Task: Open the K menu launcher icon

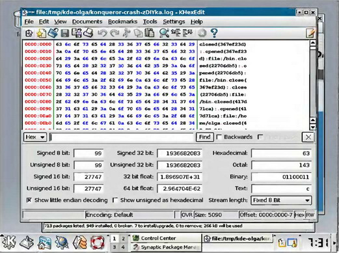Action: [9, 242]
